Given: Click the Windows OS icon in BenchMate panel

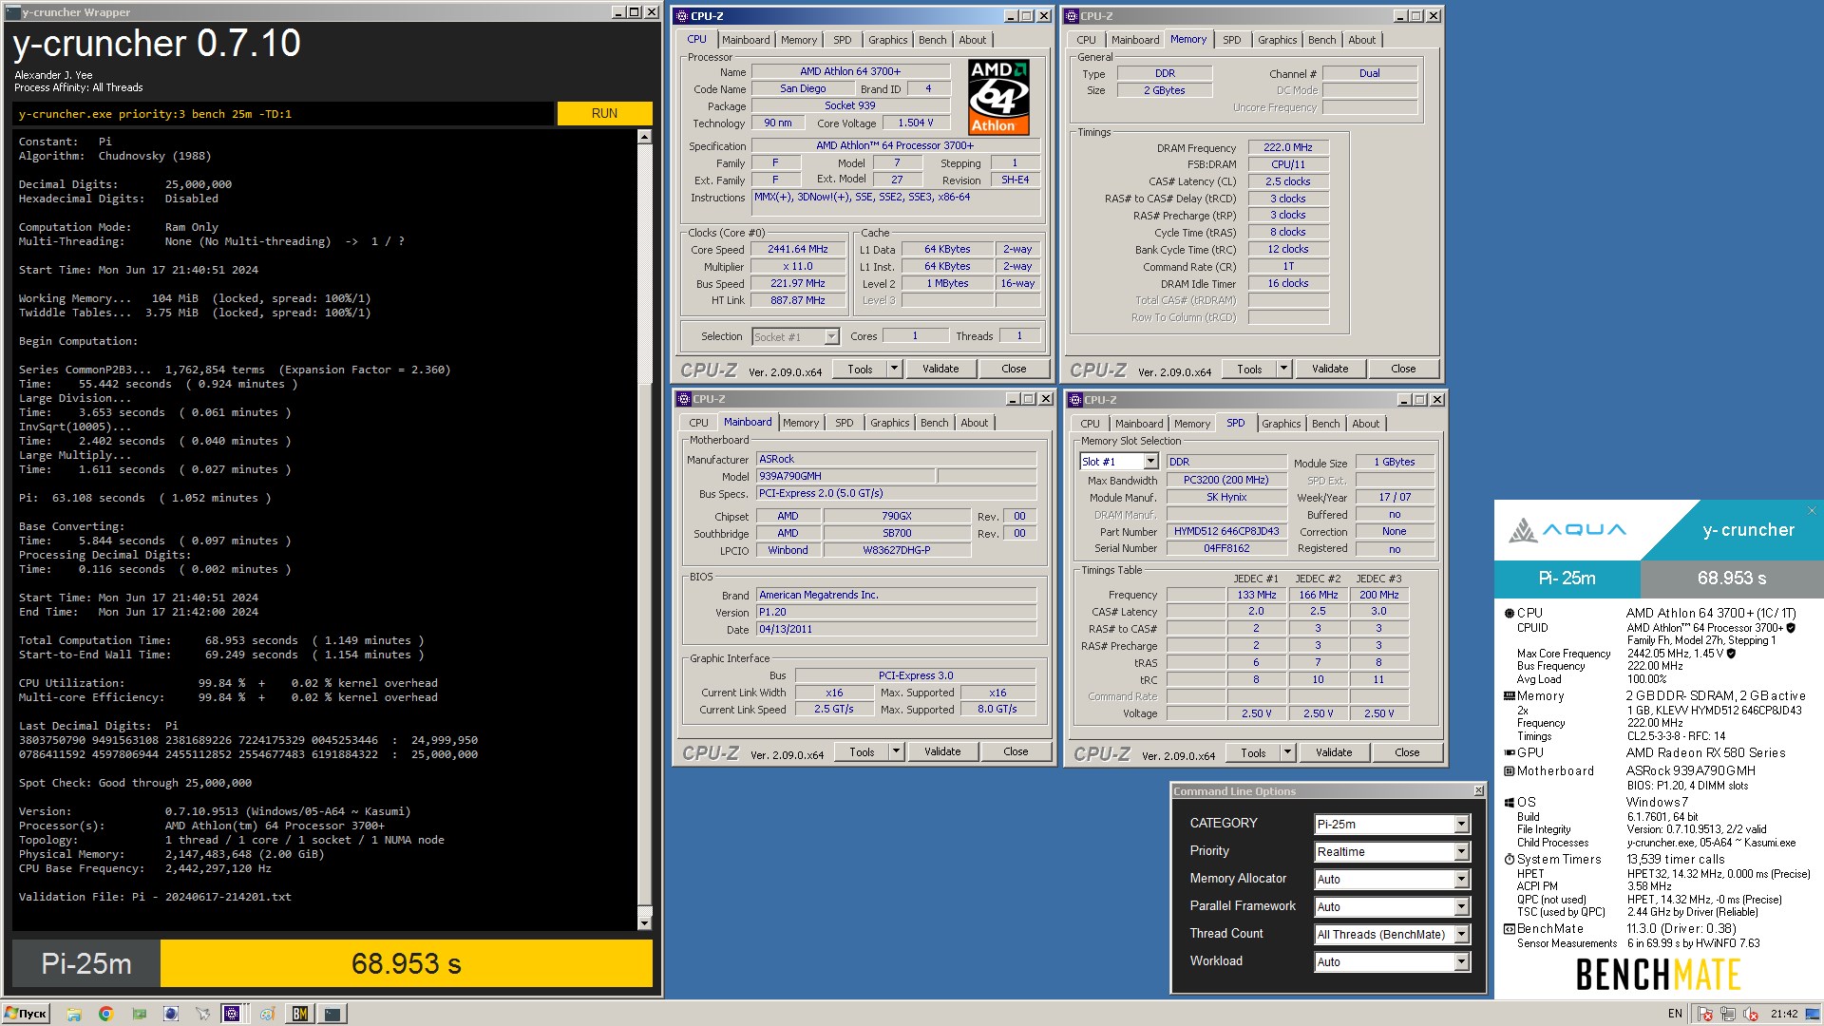Looking at the screenshot, I should tap(1509, 802).
